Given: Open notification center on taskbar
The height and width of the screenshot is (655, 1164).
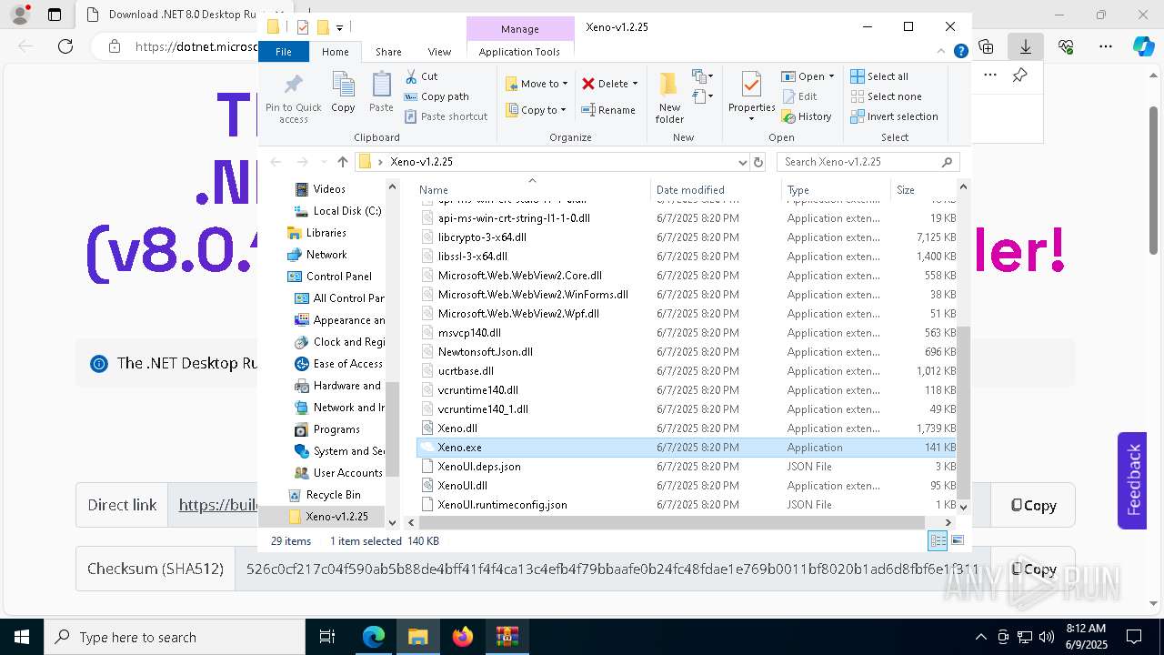Looking at the screenshot, I should (x=1134, y=637).
